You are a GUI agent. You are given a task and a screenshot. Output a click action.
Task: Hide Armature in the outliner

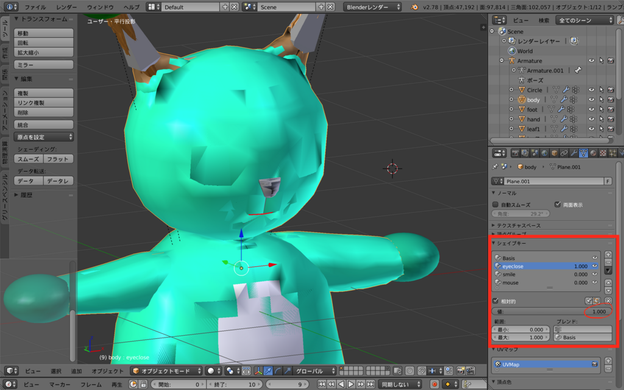pos(591,60)
